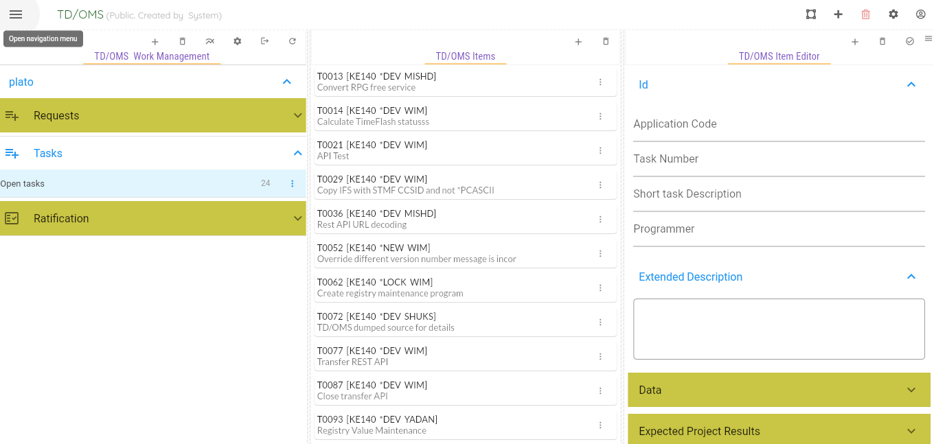The image size is (934, 444).
Task: Click the trend chart icon in Work Management
Action: point(210,41)
